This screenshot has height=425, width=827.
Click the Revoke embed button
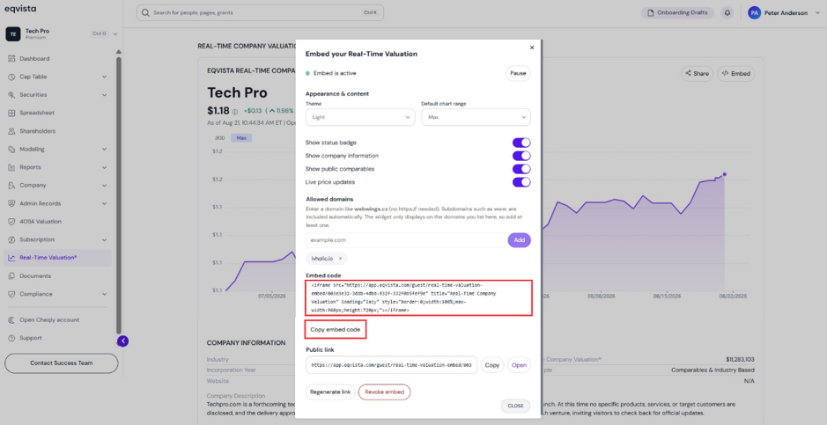(385, 392)
